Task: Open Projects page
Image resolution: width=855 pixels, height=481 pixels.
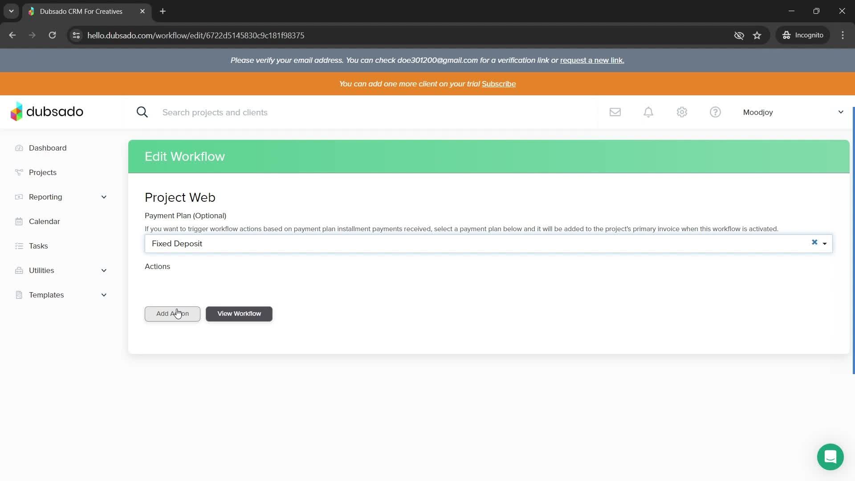Action: tap(43, 172)
